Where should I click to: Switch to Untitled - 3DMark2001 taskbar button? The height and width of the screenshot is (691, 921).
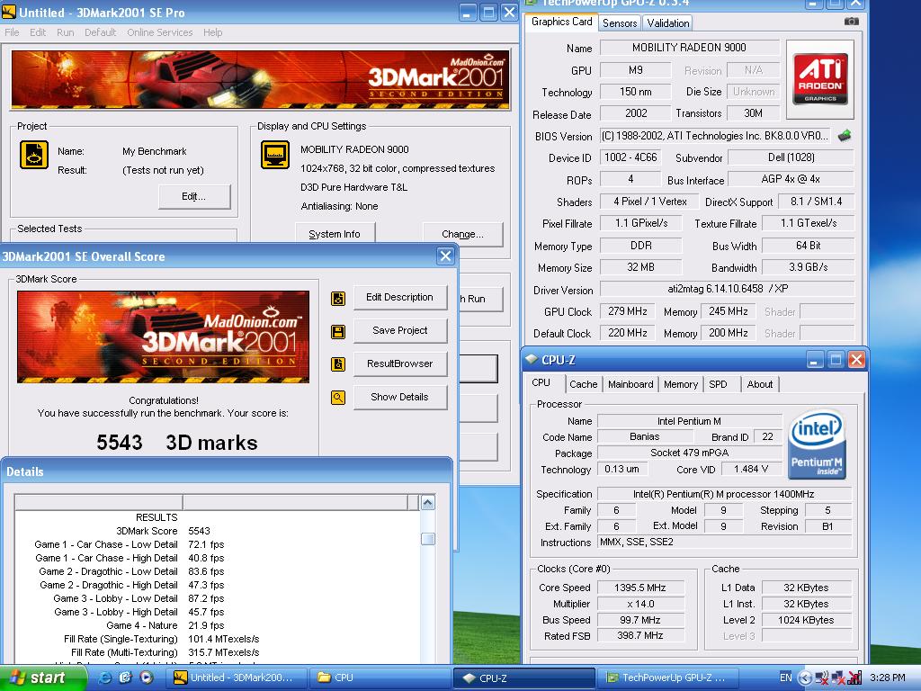point(237,678)
